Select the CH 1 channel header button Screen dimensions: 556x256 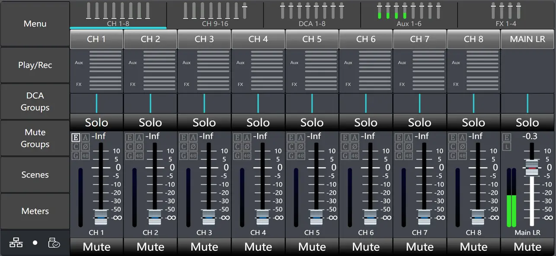[96, 39]
